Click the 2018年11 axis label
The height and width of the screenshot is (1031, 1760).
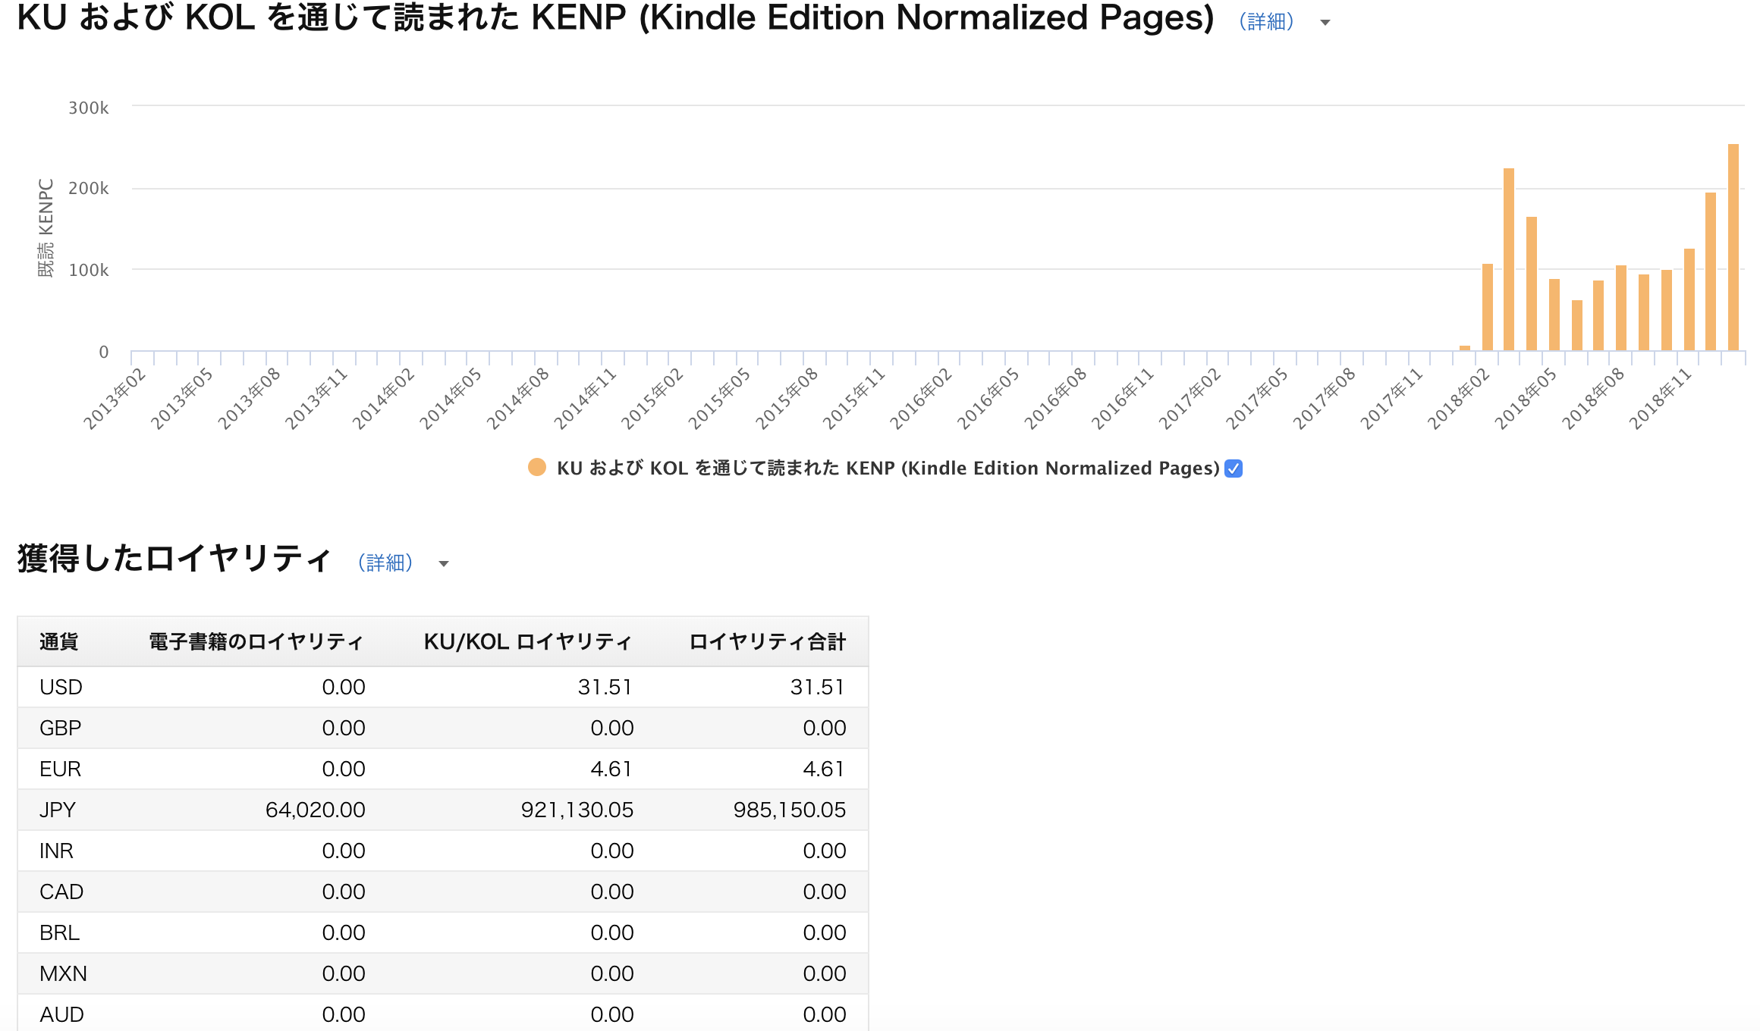(x=1661, y=398)
